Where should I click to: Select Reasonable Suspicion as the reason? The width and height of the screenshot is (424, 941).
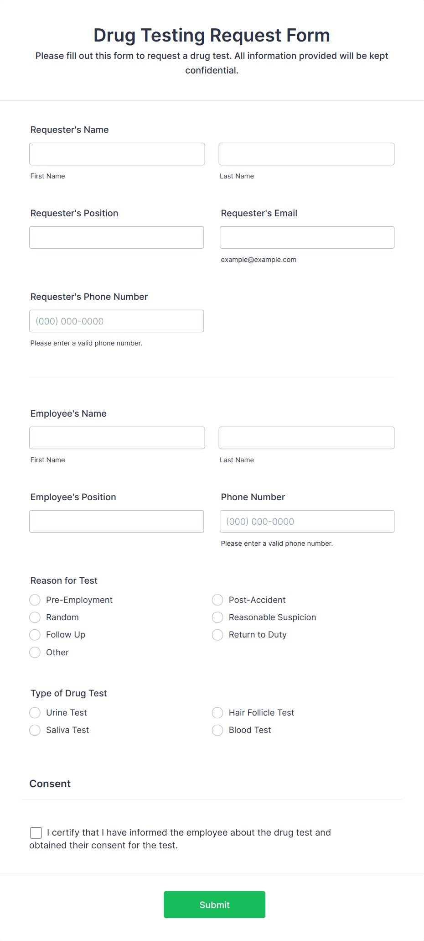(217, 617)
